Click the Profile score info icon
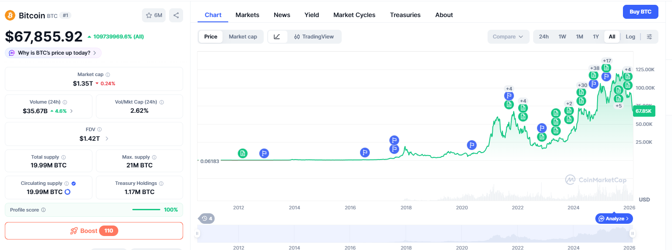This screenshot has height=250, width=672. point(43,210)
